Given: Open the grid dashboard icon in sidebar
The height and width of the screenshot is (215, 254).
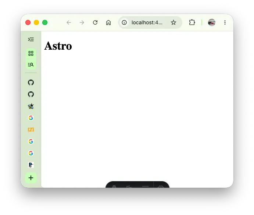Looking at the screenshot, I should [x=31, y=53].
